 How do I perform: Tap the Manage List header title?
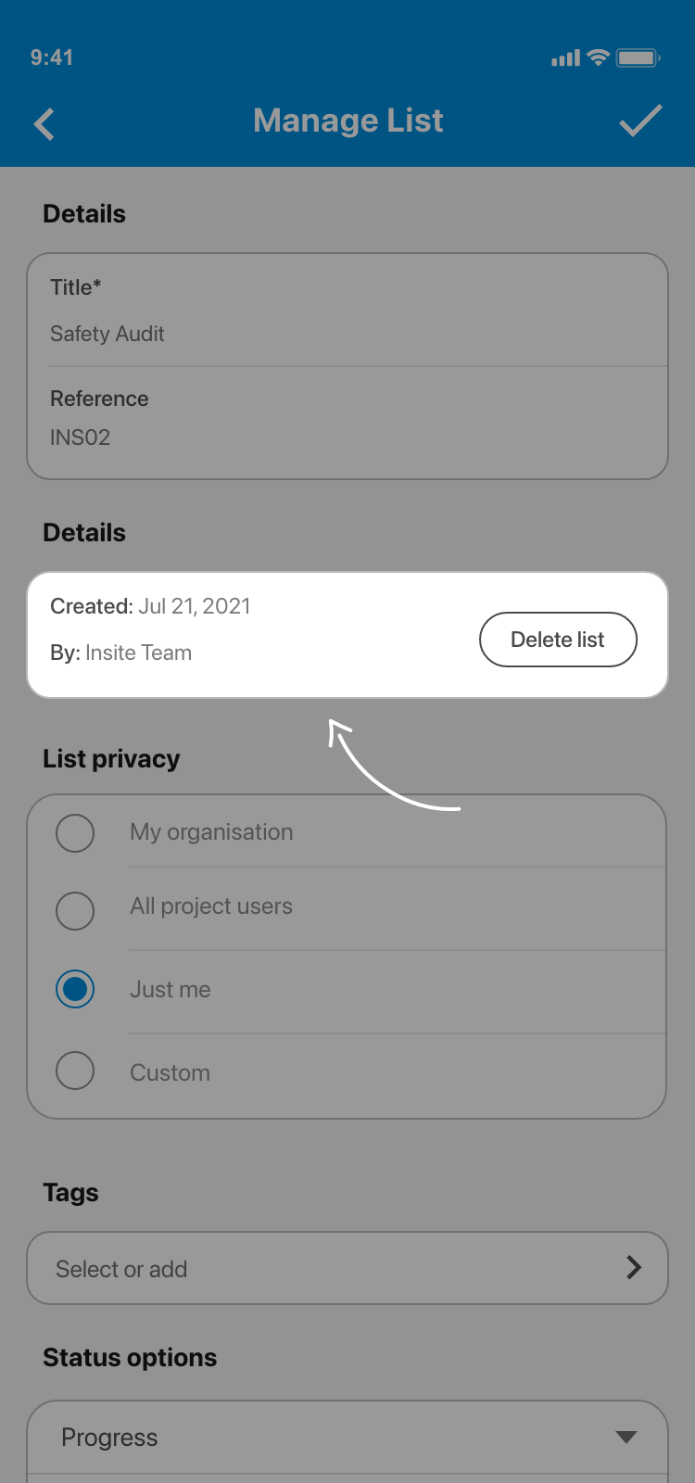348,120
